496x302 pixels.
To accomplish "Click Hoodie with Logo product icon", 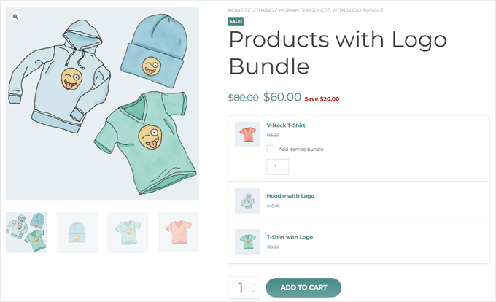I will click(x=247, y=201).
